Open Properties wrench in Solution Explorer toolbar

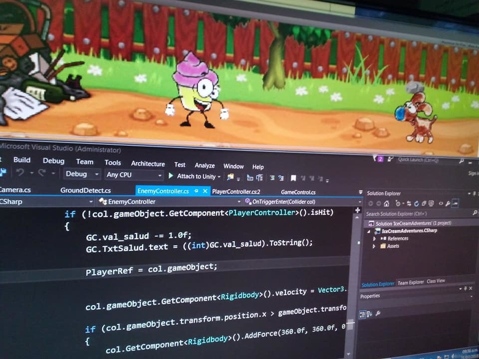[448, 203]
